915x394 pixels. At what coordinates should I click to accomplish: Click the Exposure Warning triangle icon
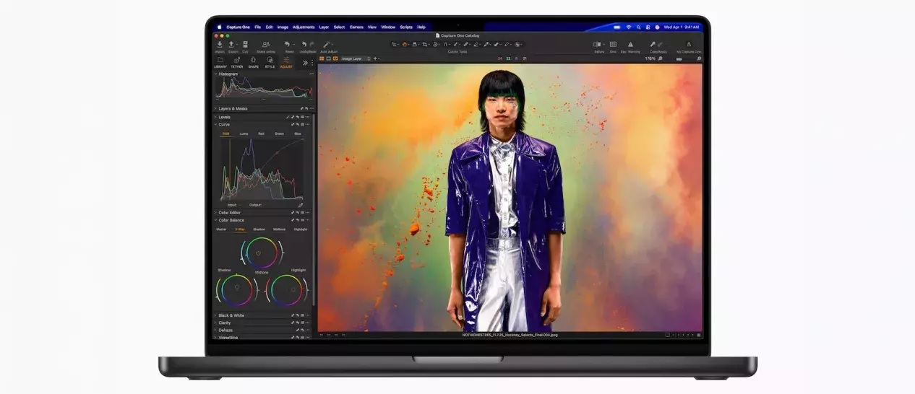(630, 45)
